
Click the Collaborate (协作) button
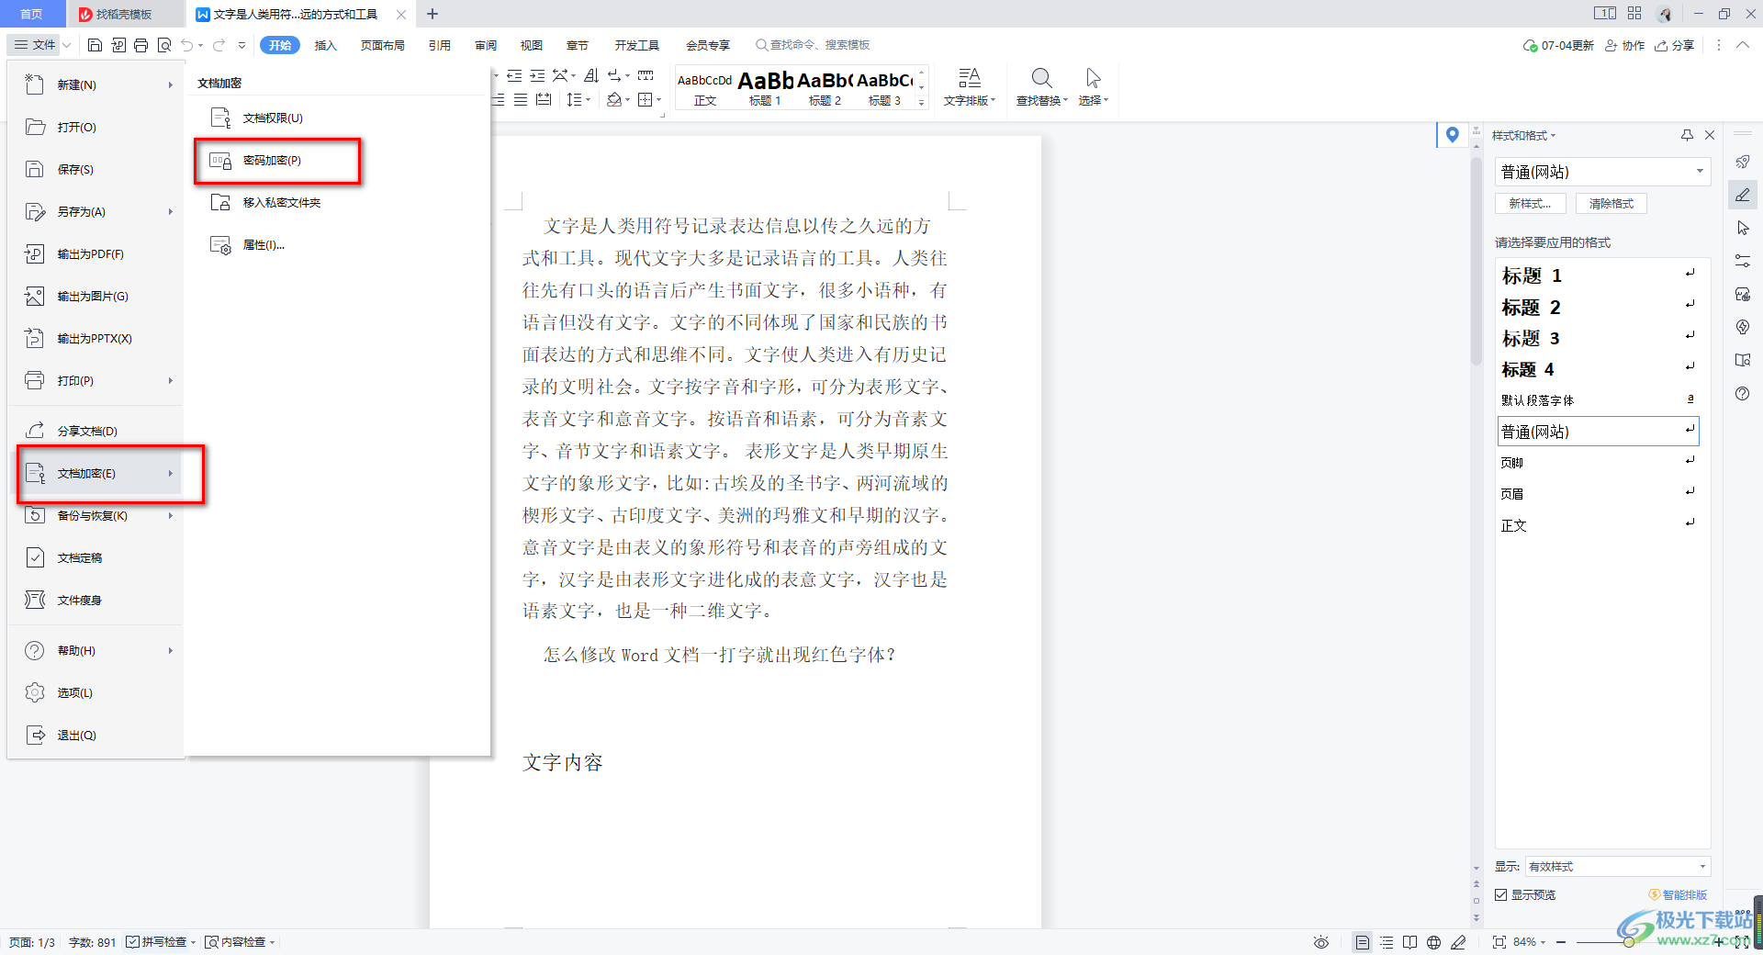tap(1624, 45)
